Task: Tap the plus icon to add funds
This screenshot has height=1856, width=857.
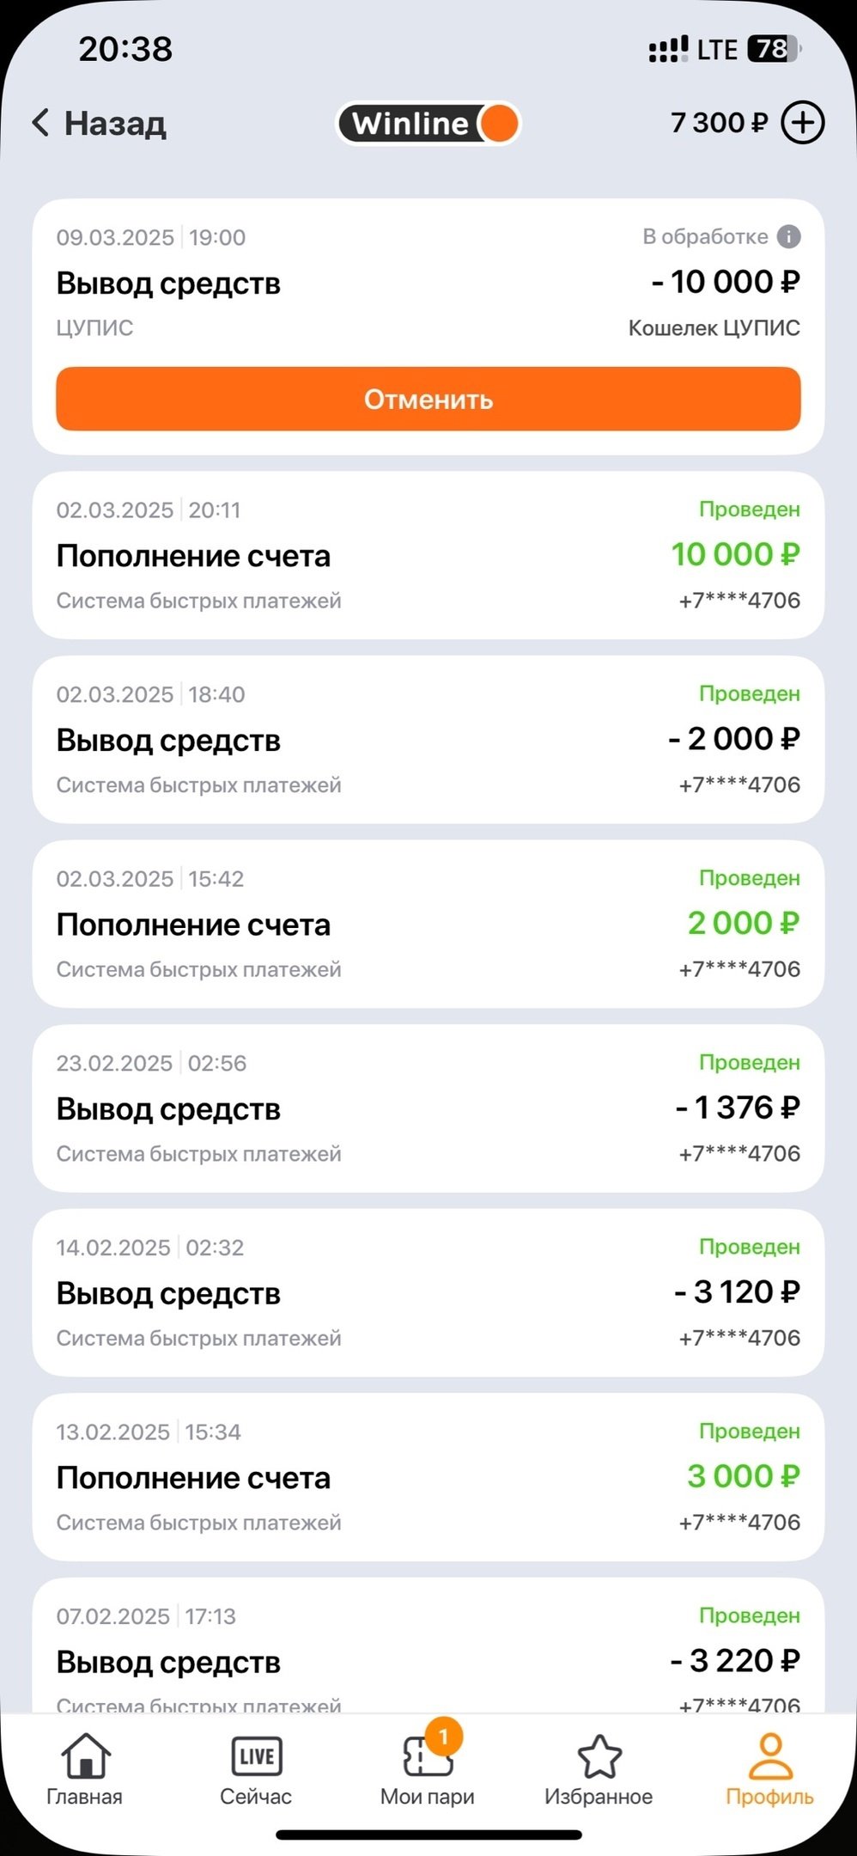Action: [802, 123]
